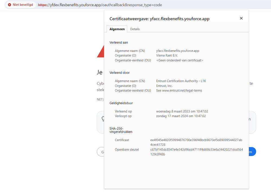Click the blue button behind the dialog
Image resolution: width=271 pixels, height=193 pixels.
point(252,152)
